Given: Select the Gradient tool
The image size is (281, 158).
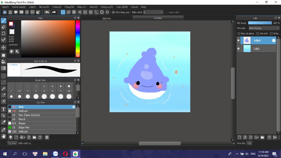Looking at the screenshot, I should [x=4, y=68].
